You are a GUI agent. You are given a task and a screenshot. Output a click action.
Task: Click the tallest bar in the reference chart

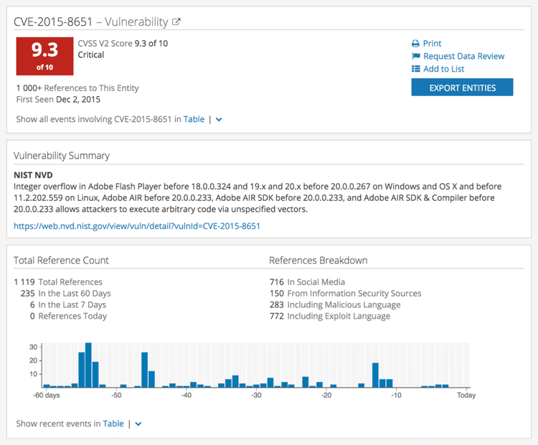pyautogui.click(x=88, y=365)
